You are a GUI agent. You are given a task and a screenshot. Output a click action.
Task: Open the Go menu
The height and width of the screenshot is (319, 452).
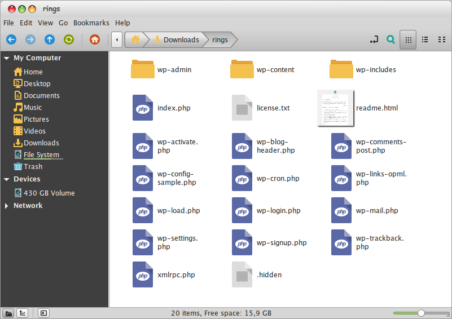(x=63, y=23)
